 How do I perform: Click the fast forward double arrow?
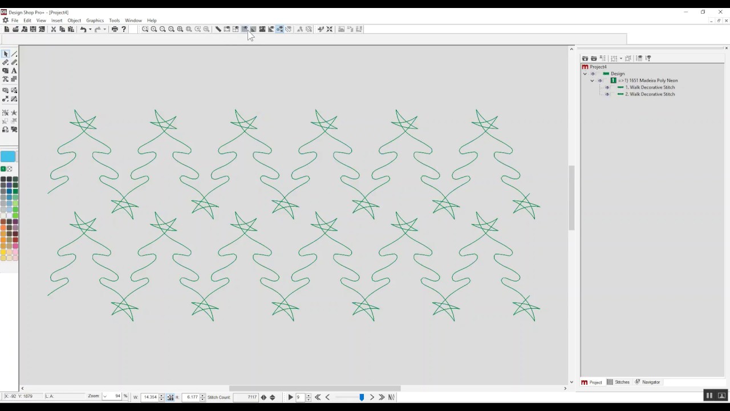click(x=382, y=397)
